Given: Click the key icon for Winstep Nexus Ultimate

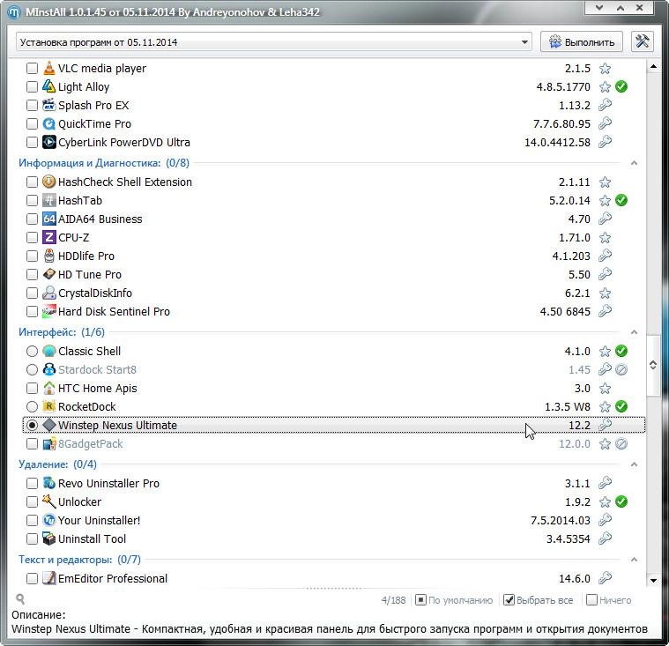Looking at the screenshot, I should pos(605,425).
